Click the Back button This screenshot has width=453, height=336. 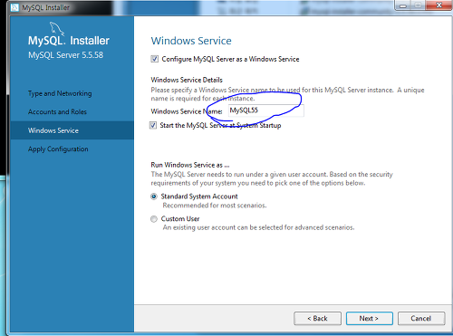(317, 319)
